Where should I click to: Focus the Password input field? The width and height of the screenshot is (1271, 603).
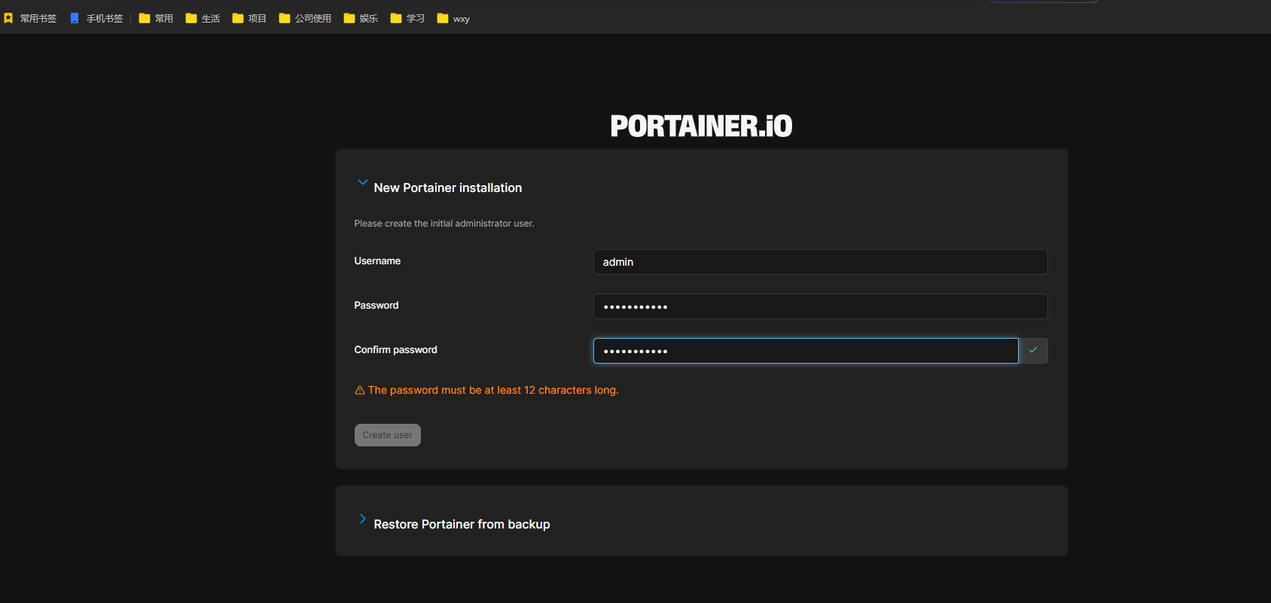click(820, 306)
